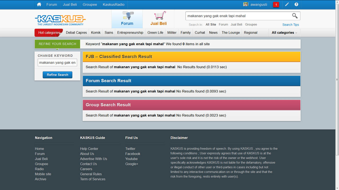Open Forum link in footer Navigation
Viewport: 339px width, 190px height.
[40, 154]
